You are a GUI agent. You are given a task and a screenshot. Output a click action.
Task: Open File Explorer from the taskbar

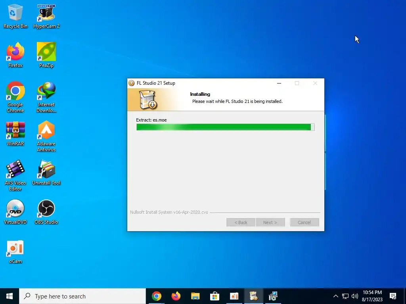[x=195, y=296]
